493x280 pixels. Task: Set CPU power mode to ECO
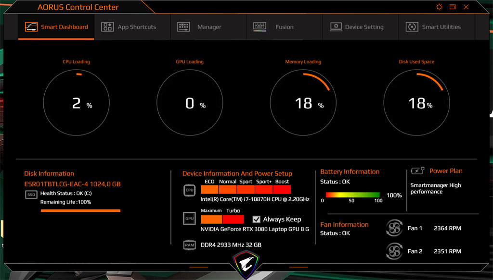(x=209, y=189)
